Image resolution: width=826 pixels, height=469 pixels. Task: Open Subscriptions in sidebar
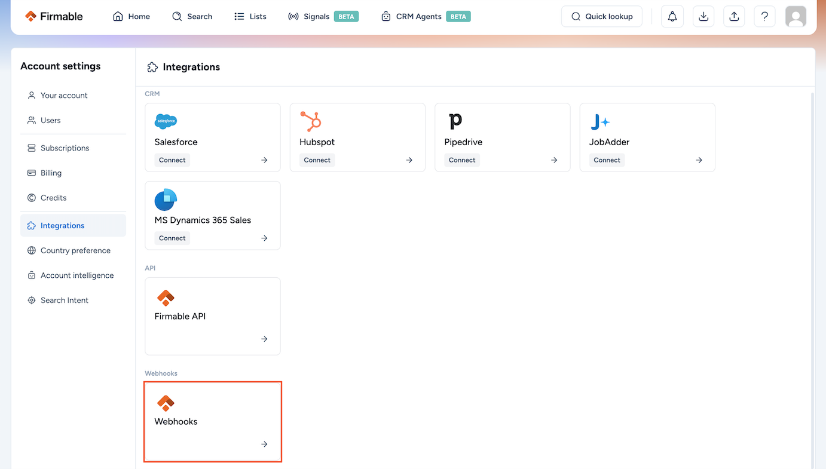point(73,148)
